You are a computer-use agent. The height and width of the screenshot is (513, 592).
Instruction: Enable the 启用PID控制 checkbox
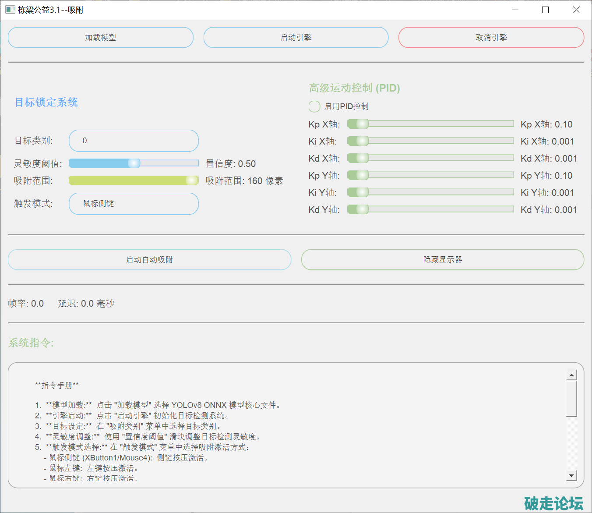314,106
